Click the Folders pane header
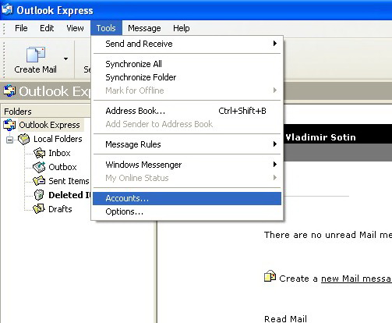 tap(46, 112)
